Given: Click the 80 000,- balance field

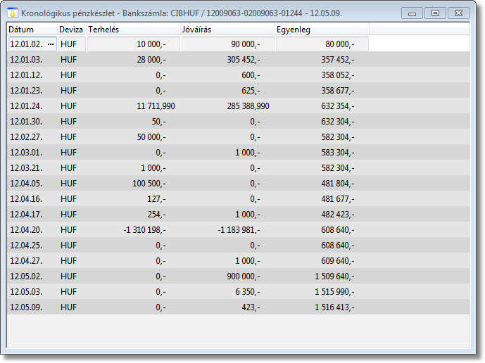Looking at the screenshot, I should (x=322, y=44).
